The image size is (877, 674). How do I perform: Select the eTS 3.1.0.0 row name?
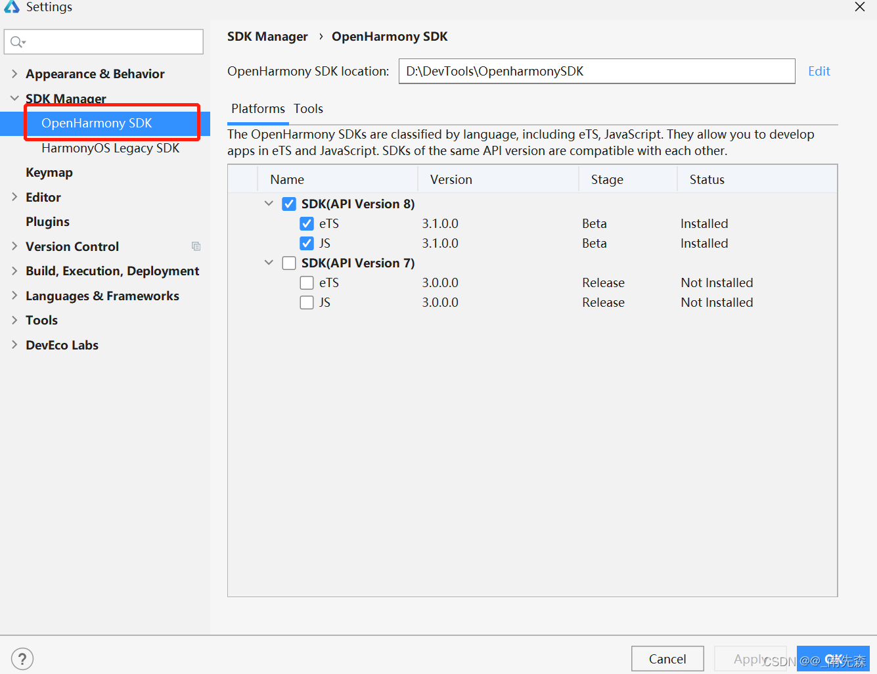[329, 224]
